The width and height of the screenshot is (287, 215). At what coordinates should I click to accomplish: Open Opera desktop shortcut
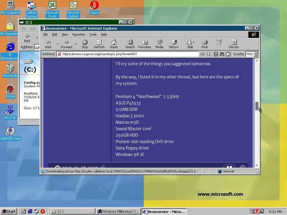coord(94,8)
